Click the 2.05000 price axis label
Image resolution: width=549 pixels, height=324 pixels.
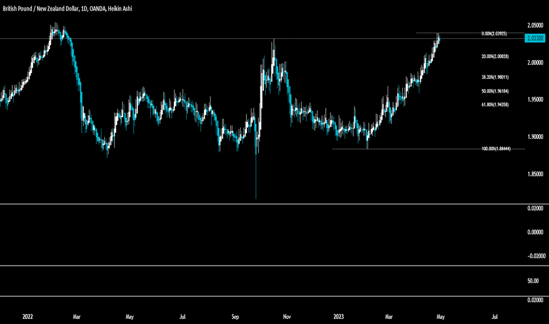(535, 25)
